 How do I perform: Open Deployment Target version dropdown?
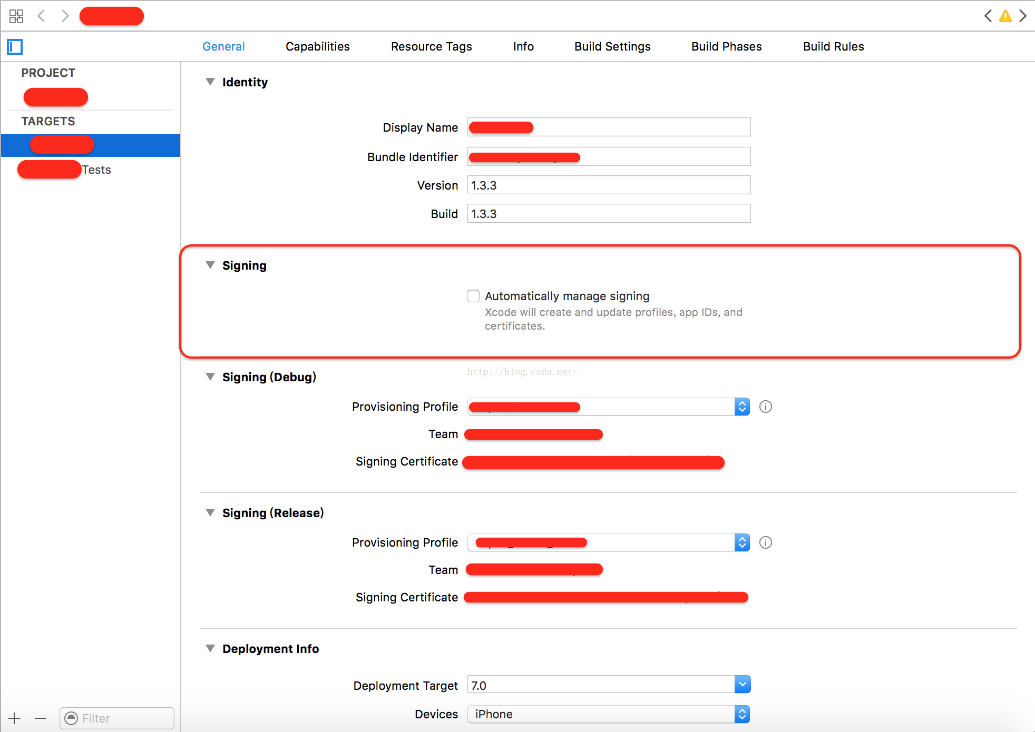pyautogui.click(x=742, y=685)
